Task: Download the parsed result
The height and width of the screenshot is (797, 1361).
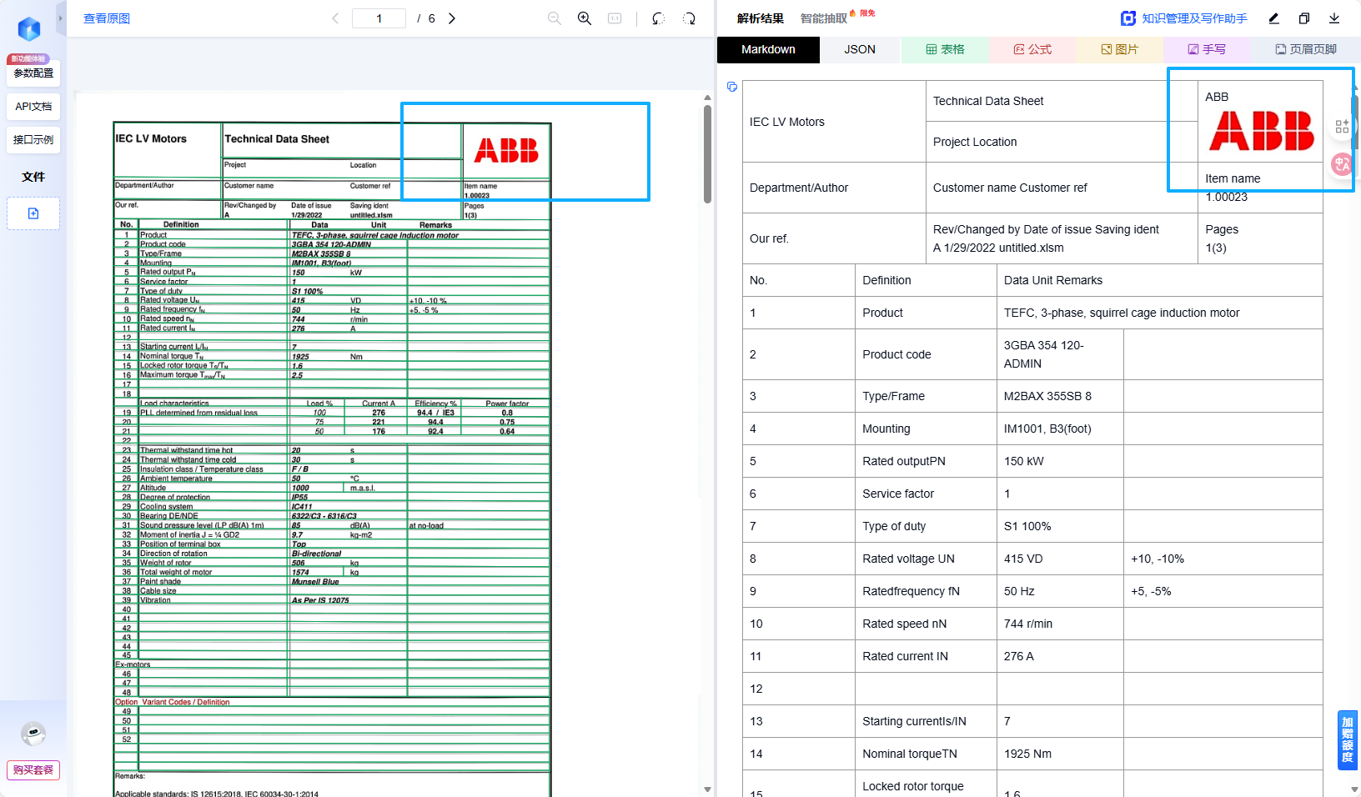Action: pyautogui.click(x=1334, y=18)
